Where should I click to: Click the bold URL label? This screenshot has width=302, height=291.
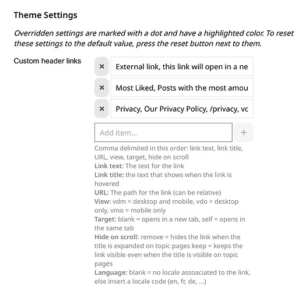[x=101, y=193]
